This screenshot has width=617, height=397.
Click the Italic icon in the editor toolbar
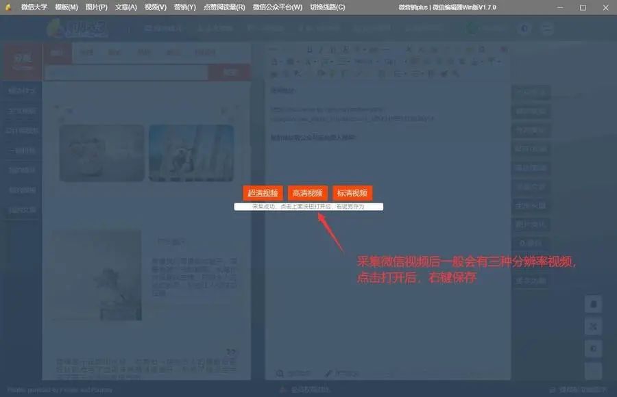coord(321,49)
